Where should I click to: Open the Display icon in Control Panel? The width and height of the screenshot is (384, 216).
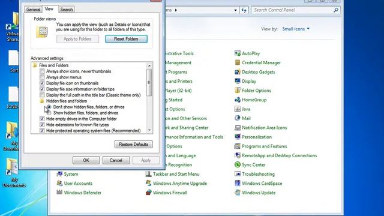tap(238, 81)
